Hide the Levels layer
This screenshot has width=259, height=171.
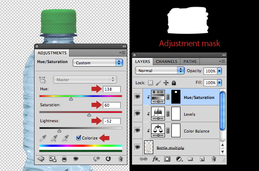coord(137,113)
